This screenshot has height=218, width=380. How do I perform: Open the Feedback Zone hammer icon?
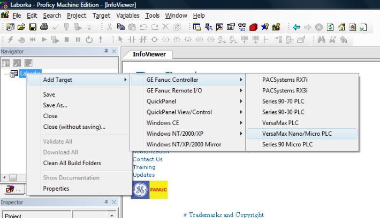(219, 27)
